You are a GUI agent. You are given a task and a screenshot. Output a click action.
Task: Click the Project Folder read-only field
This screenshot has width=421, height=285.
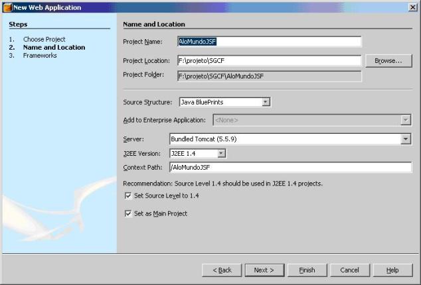click(x=269, y=76)
